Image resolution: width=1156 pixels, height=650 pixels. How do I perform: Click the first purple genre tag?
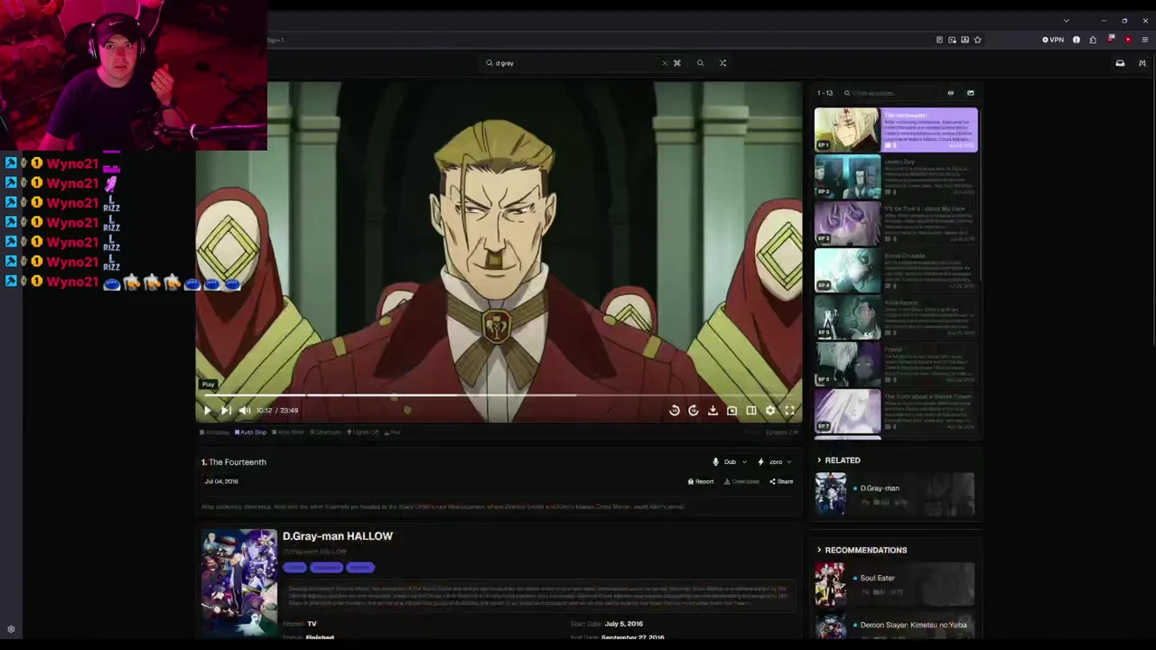[x=294, y=568]
